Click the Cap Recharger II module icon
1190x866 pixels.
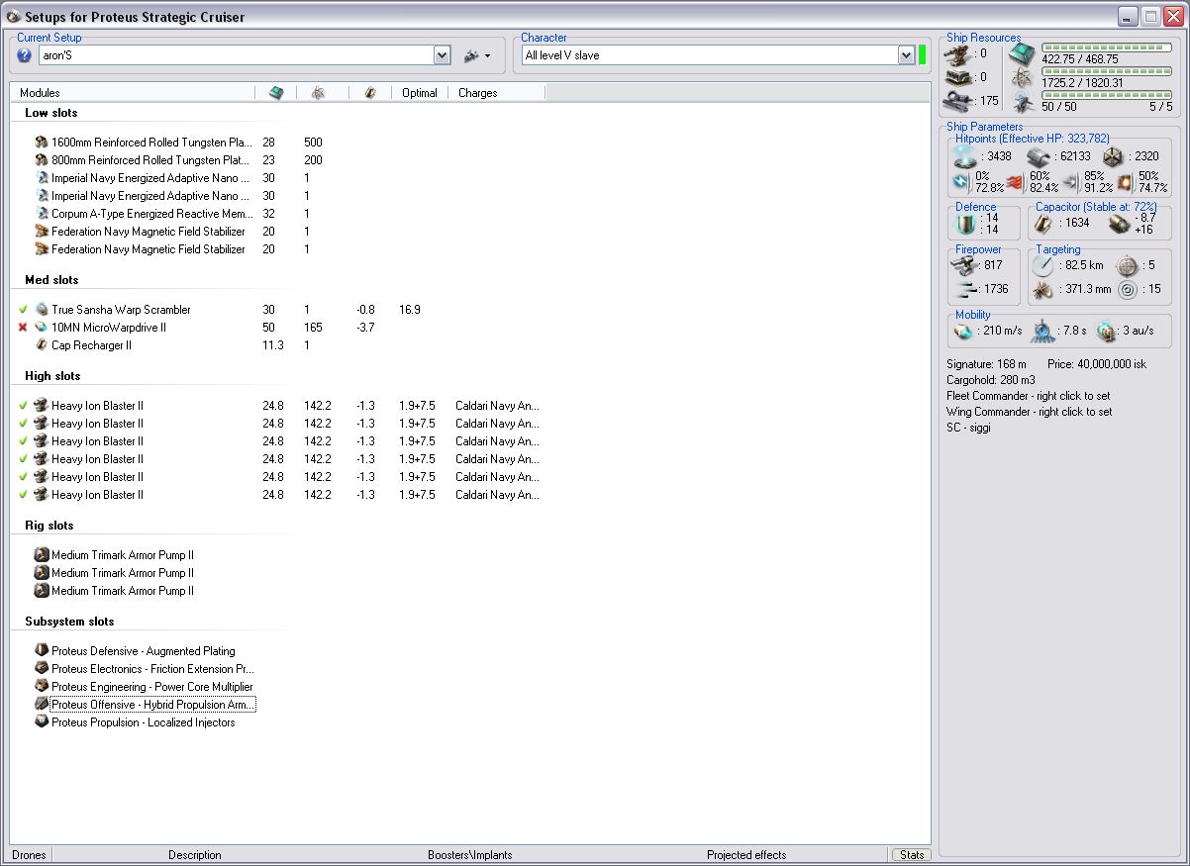click(42, 345)
